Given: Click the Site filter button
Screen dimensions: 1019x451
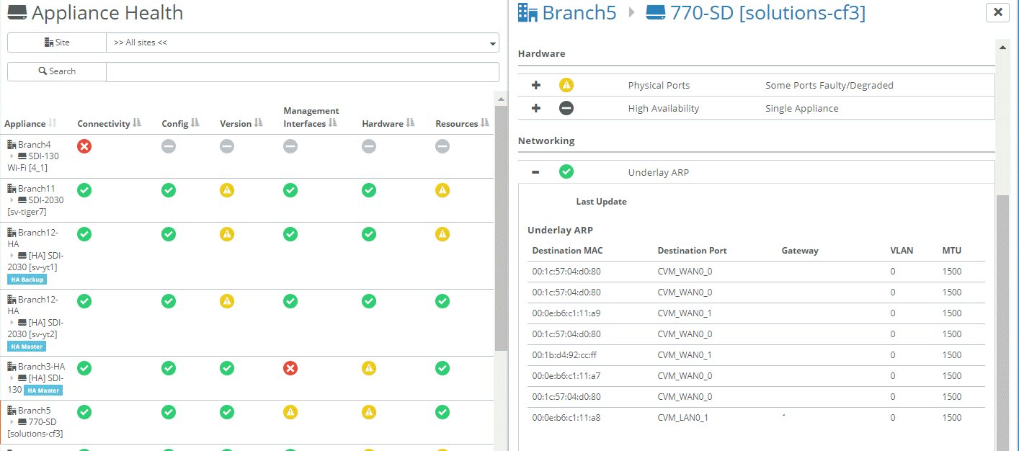Looking at the screenshot, I should (57, 43).
